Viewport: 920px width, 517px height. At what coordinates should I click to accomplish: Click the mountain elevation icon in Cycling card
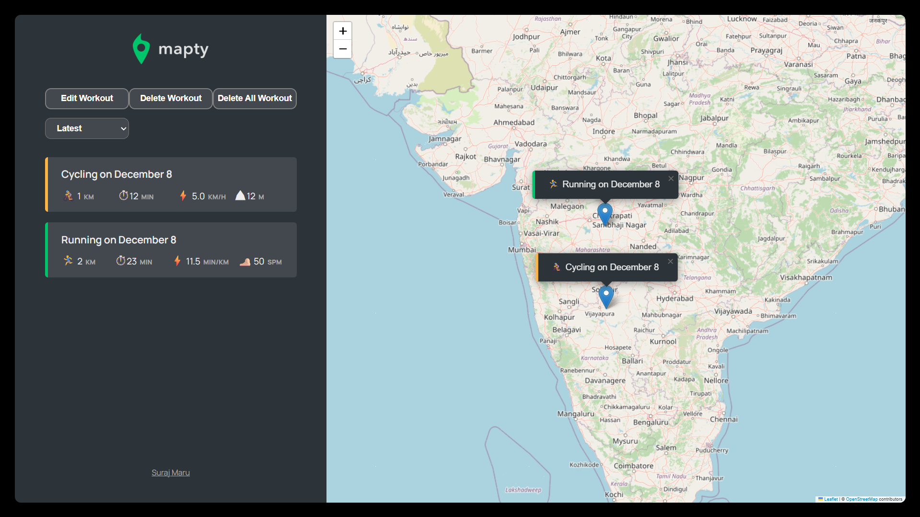point(240,196)
